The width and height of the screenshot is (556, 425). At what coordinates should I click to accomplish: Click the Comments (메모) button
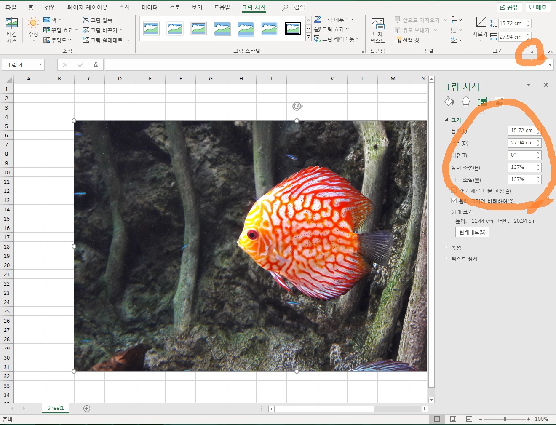pos(538,7)
